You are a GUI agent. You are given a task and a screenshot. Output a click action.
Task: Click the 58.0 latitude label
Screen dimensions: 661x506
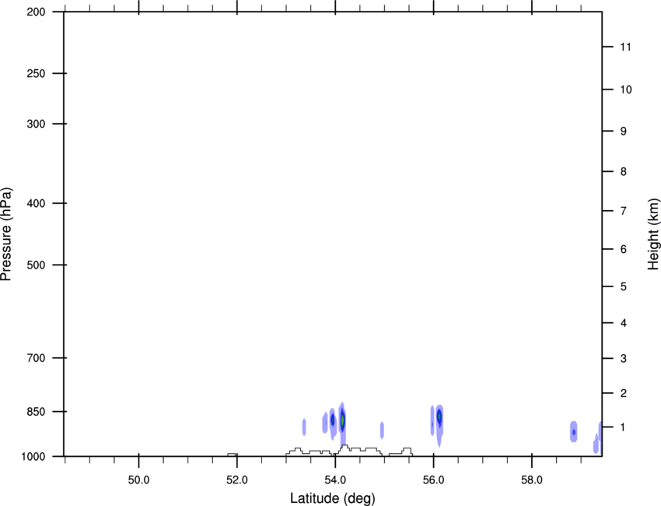coord(532,480)
